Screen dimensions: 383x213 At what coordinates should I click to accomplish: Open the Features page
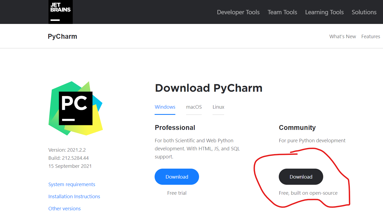(x=371, y=36)
